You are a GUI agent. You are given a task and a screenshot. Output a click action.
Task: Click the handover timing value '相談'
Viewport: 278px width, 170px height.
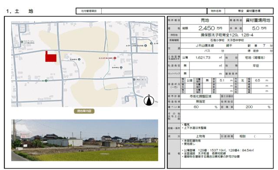point(242,136)
